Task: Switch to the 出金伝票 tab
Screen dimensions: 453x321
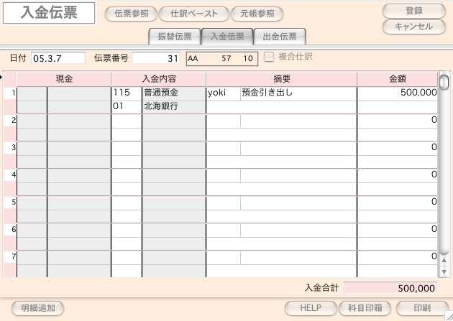Action: tap(280, 37)
